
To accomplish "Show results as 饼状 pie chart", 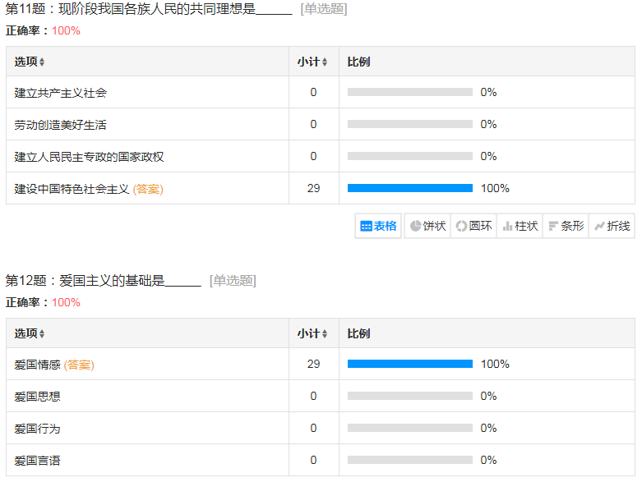I will [427, 226].
